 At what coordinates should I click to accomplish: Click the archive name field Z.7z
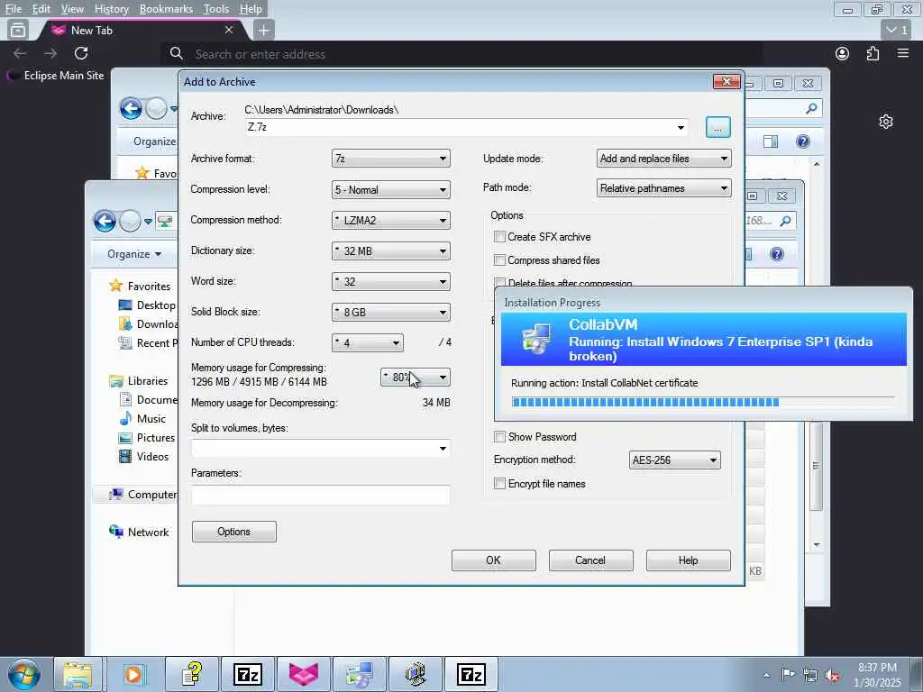pyautogui.click(x=467, y=127)
